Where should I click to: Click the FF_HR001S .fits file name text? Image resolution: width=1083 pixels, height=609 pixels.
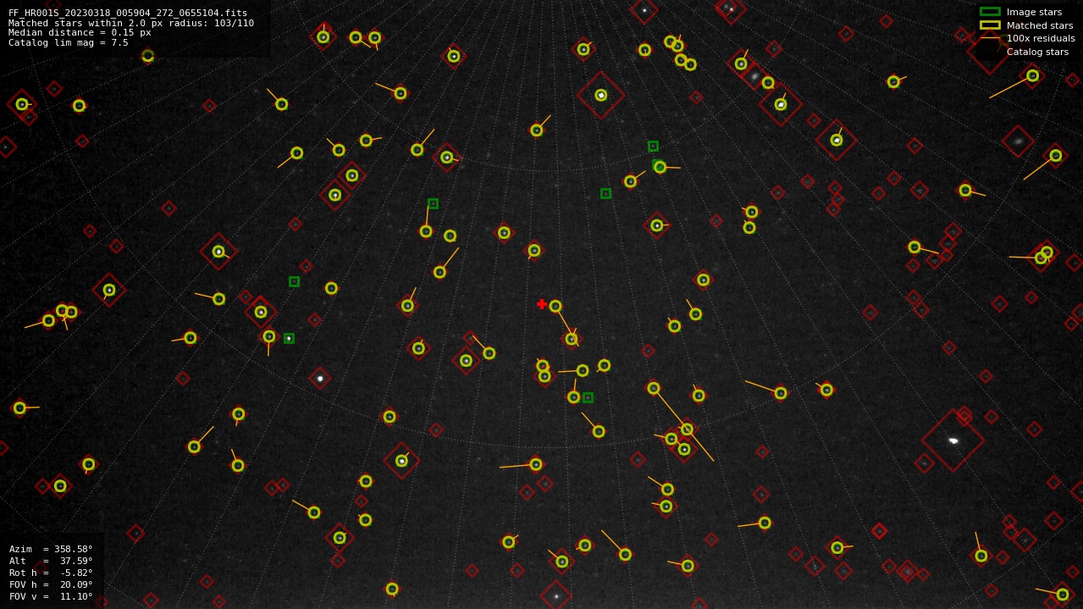[128, 14]
